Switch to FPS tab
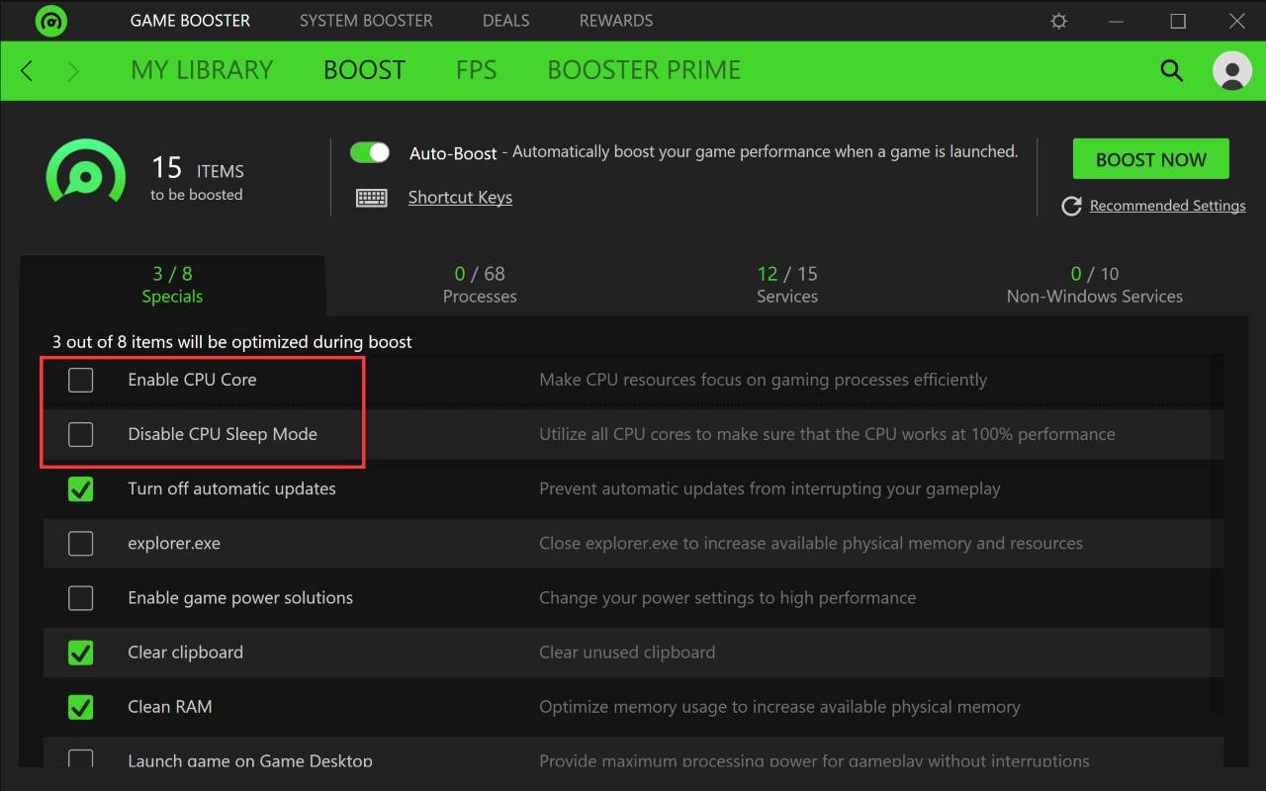This screenshot has height=791, width=1266. [x=476, y=70]
